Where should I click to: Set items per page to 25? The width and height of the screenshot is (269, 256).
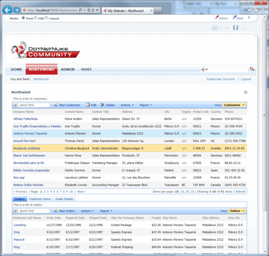pos(192,192)
